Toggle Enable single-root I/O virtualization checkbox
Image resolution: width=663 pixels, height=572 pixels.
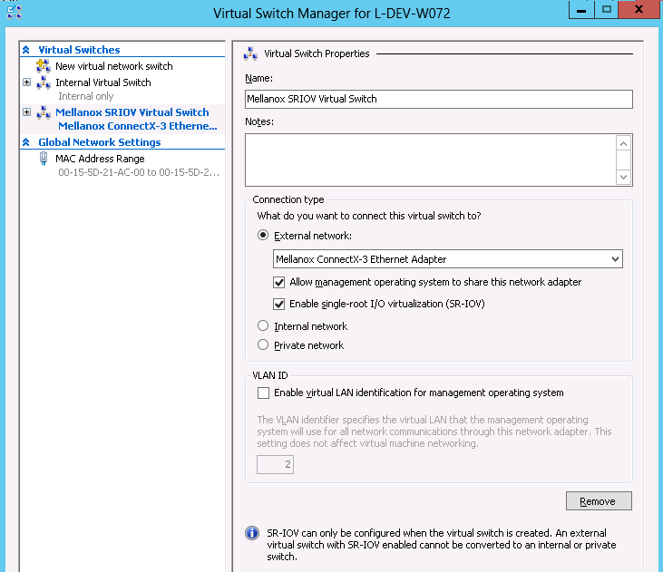[x=279, y=304]
